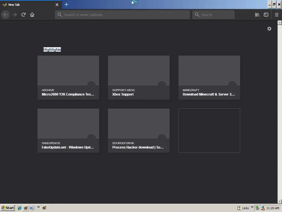The image size is (282, 212).
Task: Open the Library icon in toolbar
Action: click(257, 15)
